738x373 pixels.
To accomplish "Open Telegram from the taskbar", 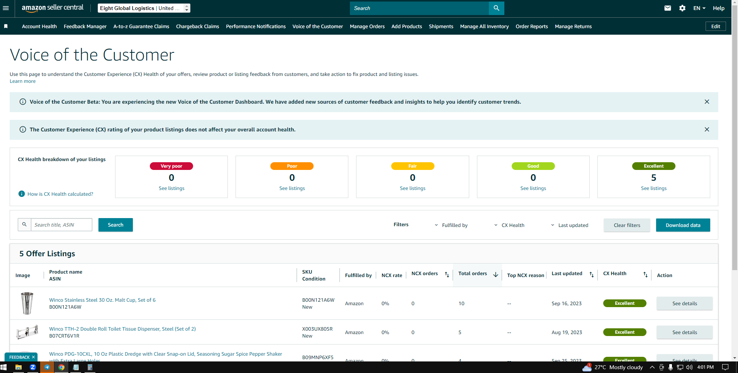I will (47, 367).
